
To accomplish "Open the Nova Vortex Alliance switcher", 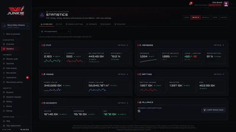I will 16,26.
